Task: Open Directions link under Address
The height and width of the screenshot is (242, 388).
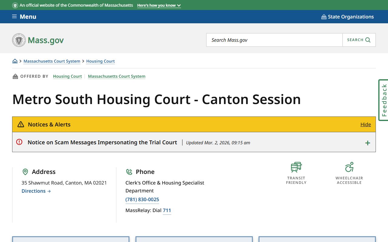Action: [36, 191]
